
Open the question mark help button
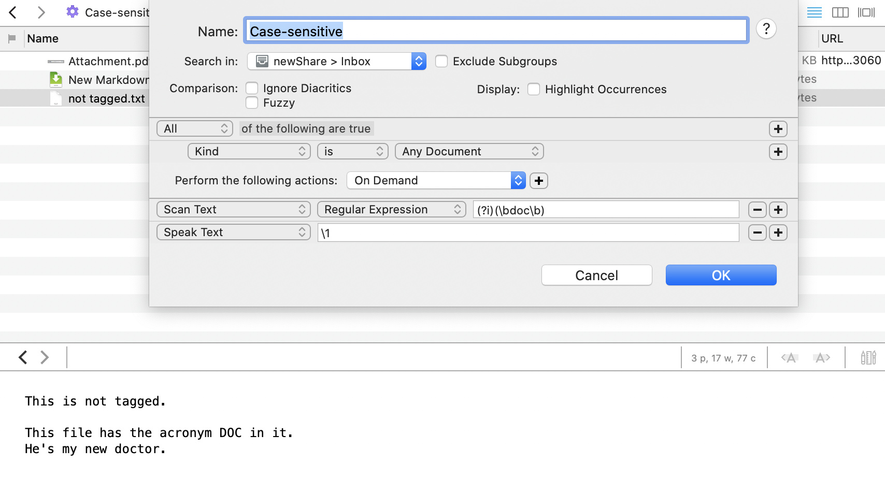click(766, 30)
